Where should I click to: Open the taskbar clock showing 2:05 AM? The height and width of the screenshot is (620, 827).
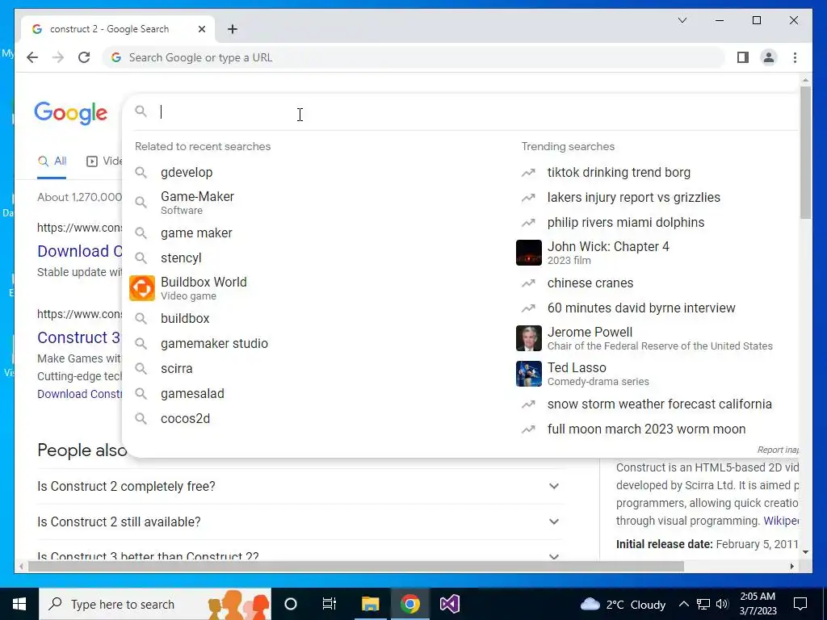(x=758, y=604)
